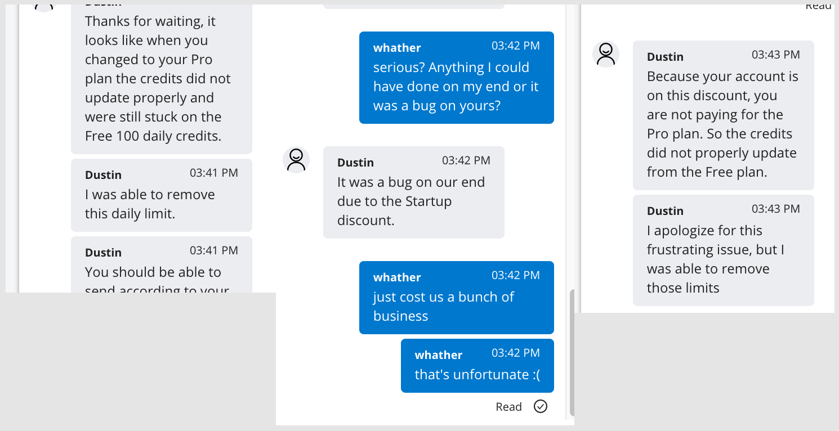Viewport: 839px width, 431px height.
Task: Select the "You should be able to send" message
Action: pyautogui.click(x=161, y=266)
